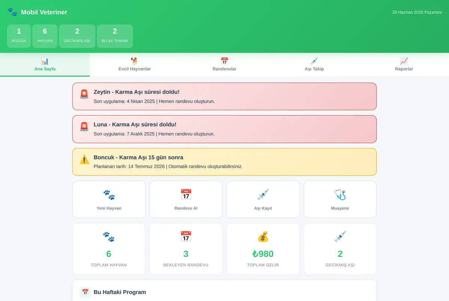Viewport: 449px width, 301px height.
Task: Click the ₺980 total income value
Action: point(263,254)
